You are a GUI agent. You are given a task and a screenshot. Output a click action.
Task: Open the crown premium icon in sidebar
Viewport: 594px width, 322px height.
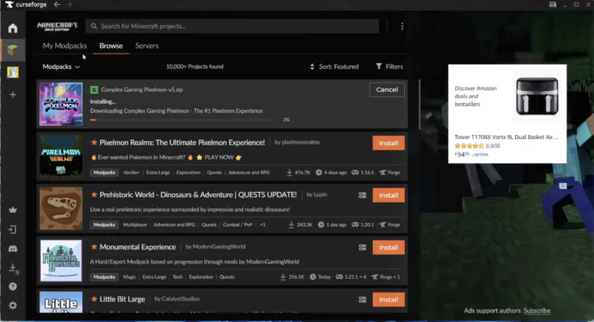[x=13, y=209]
